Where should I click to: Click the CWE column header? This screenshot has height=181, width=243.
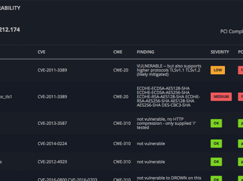click(118, 52)
